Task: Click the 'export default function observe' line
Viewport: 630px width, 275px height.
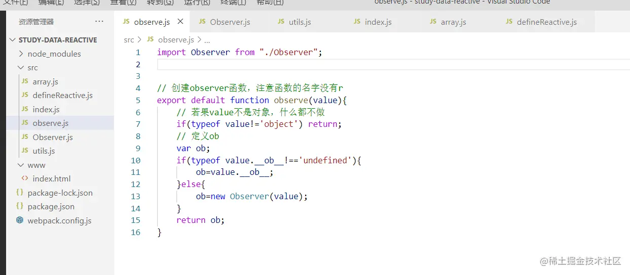Action: click(252, 100)
